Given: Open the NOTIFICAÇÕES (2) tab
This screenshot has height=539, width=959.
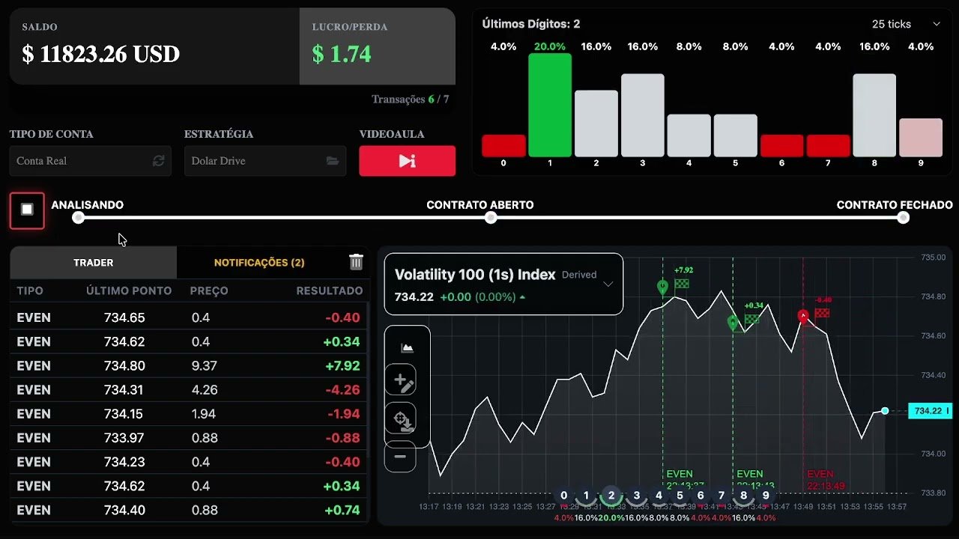Looking at the screenshot, I should click(259, 263).
